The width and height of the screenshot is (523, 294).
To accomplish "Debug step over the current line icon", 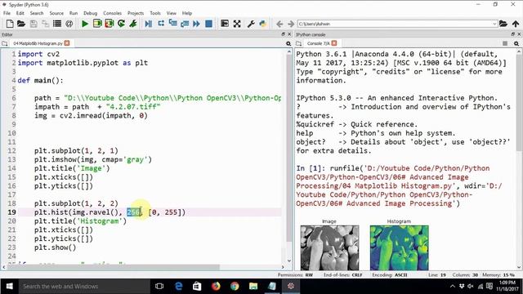I will tap(161, 24).
